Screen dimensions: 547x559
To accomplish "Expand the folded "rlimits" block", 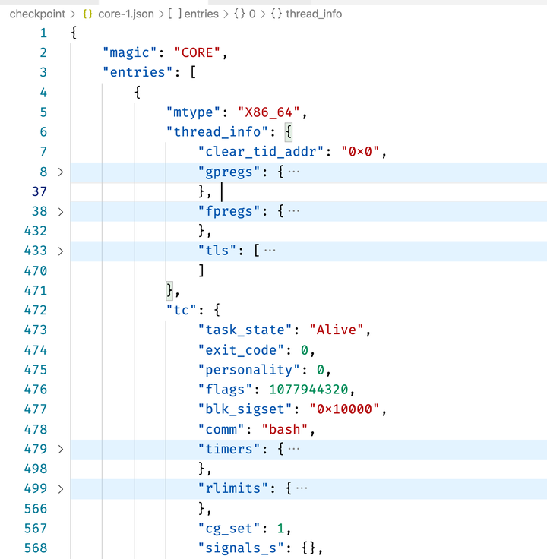I will [x=61, y=489].
